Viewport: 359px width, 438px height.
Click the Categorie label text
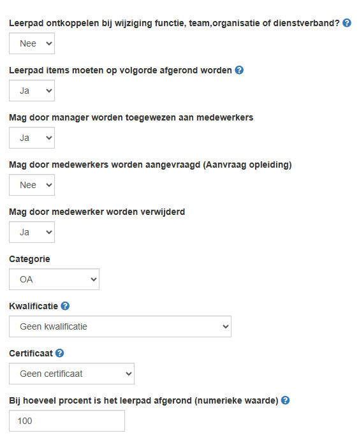tap(29, 259)
